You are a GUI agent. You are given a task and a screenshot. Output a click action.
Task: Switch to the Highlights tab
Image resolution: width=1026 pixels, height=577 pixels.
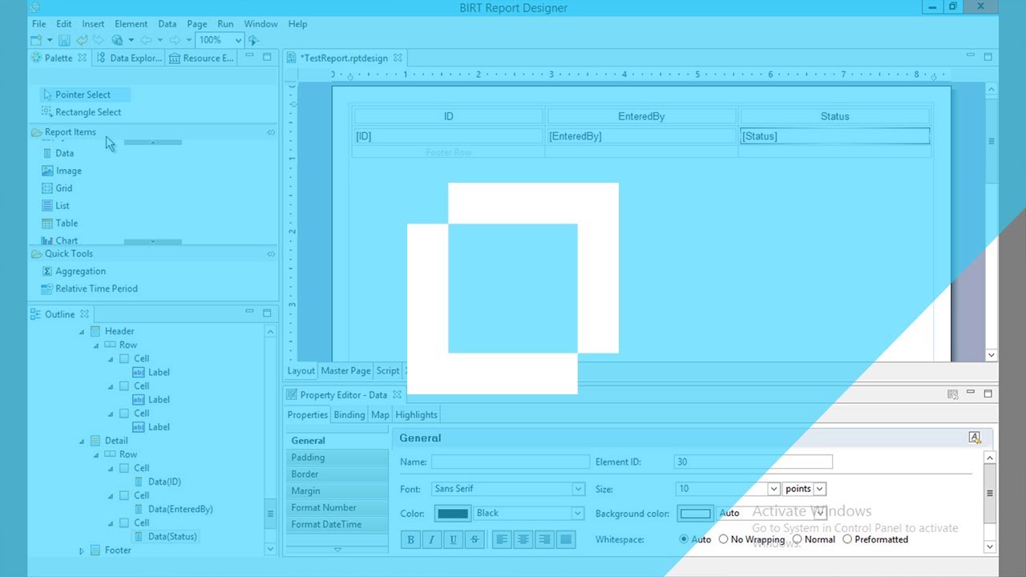coord(416,415)
